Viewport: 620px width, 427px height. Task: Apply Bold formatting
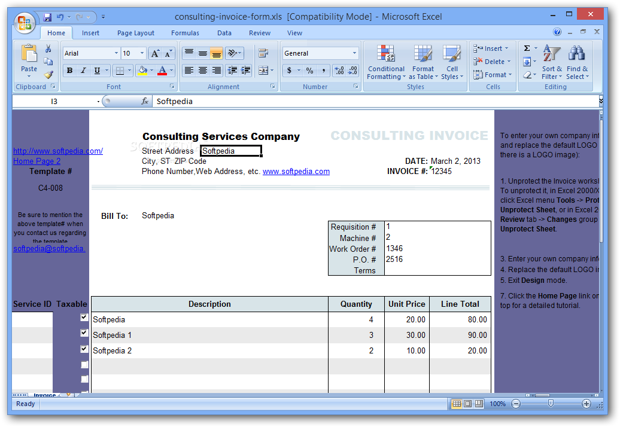tap(69, 71)
